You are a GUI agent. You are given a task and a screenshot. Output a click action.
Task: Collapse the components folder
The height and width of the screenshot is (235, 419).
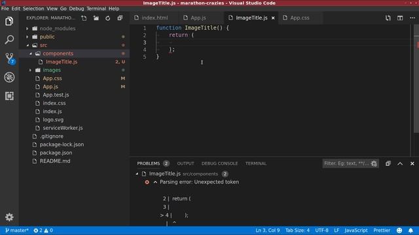pyautogui.click(x=31, y=54)
